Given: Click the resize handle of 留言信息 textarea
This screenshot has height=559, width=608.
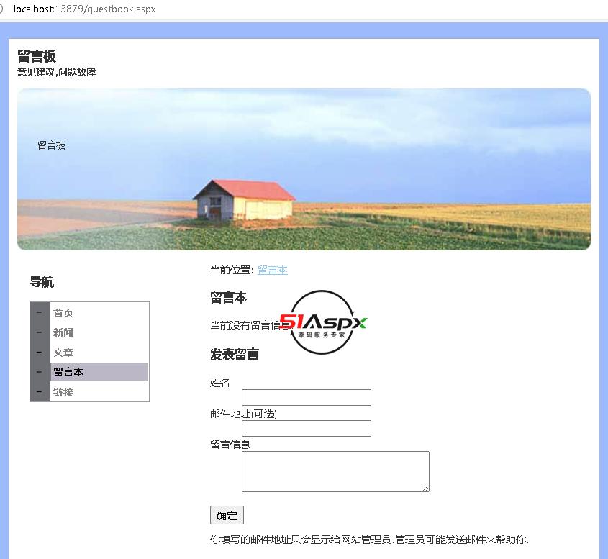Looking at the screenshot, I should point(426,488).
